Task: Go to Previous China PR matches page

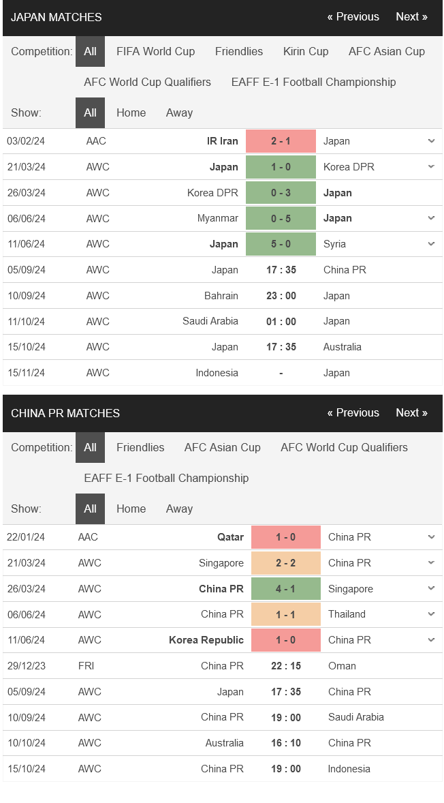Action: pyautogui.click(x=353, y=413)
